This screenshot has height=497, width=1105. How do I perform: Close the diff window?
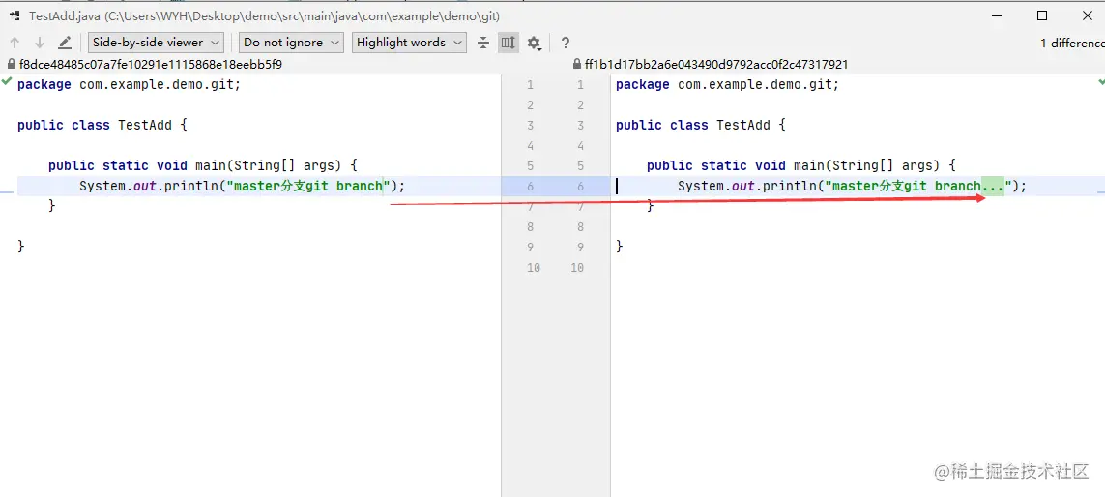coord(1088,15)
